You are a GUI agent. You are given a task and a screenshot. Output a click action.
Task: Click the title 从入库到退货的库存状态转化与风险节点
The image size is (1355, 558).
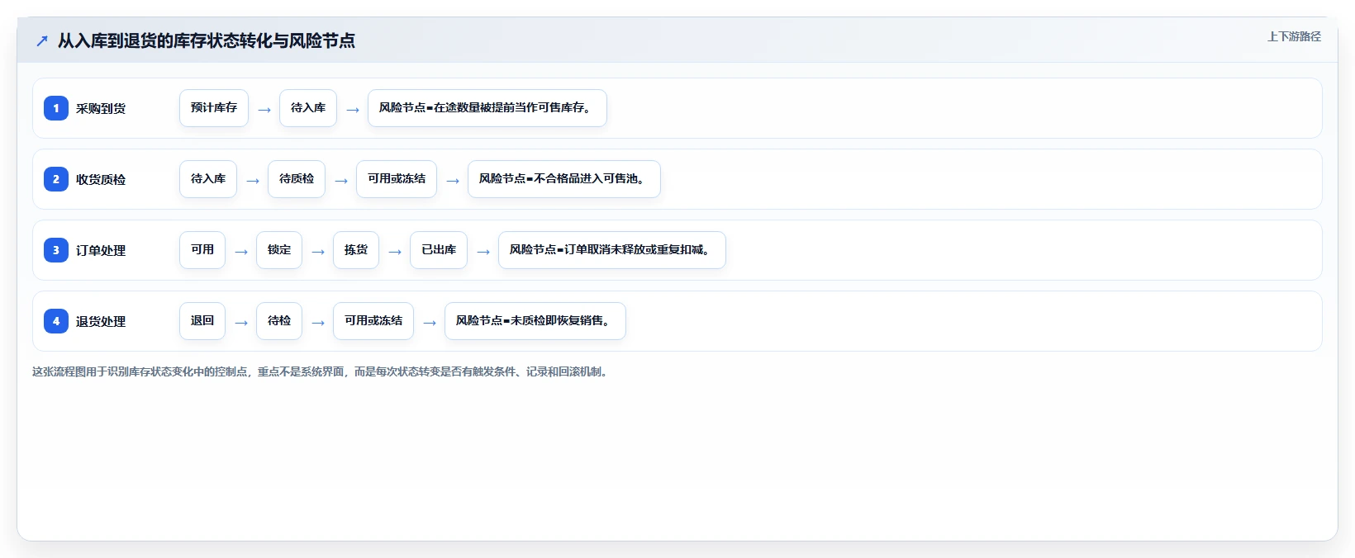pyautogui.click(x=207, y=40)
